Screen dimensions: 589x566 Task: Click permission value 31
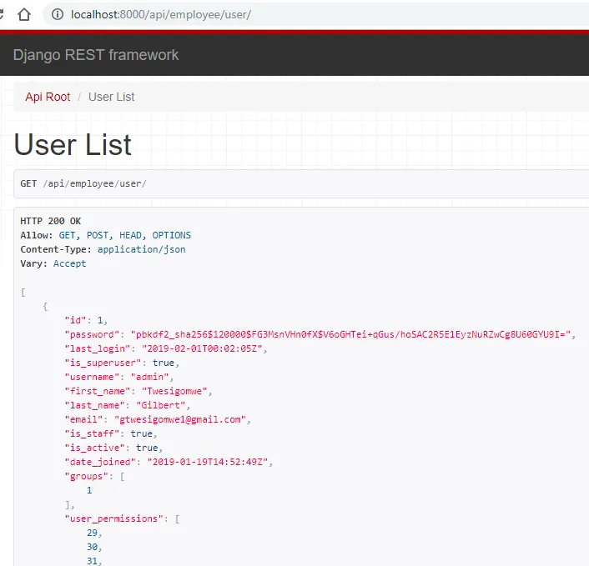click(92, 561)
